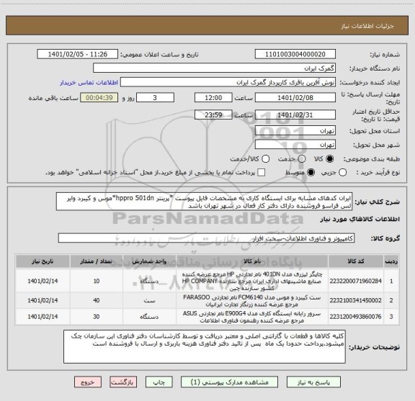Click unit ست in keyboard row
415x401 pixels.
[x=149, y=300]
